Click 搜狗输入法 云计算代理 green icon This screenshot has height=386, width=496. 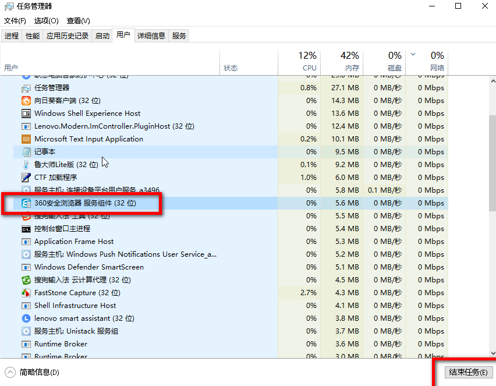coord(26,280)
